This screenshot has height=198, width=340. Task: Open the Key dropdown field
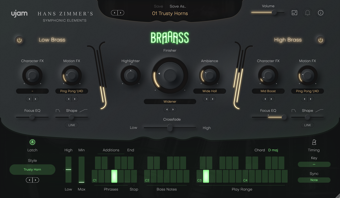[x=314, y=164]
